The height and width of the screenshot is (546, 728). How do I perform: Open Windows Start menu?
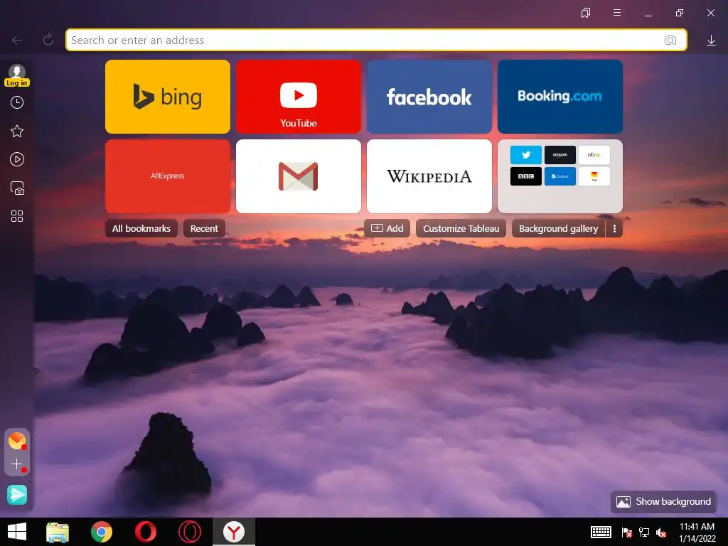click(x=17, y=532)
